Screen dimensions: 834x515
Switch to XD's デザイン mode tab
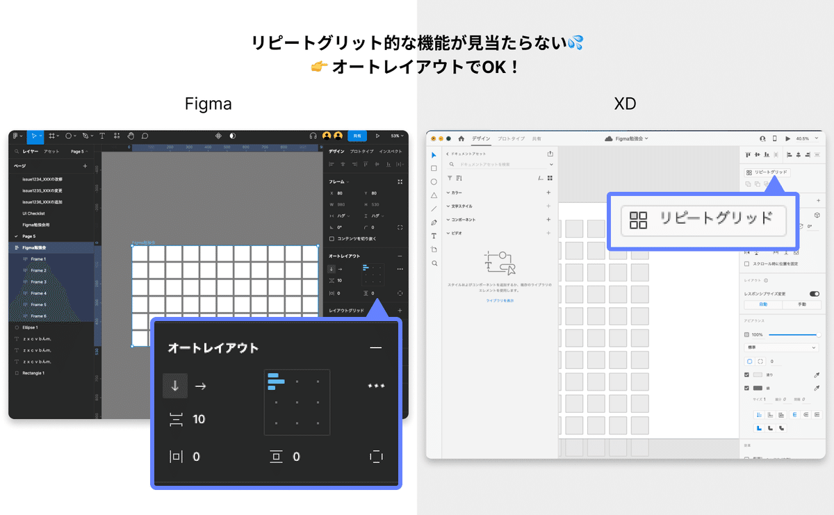pos(481,139)
